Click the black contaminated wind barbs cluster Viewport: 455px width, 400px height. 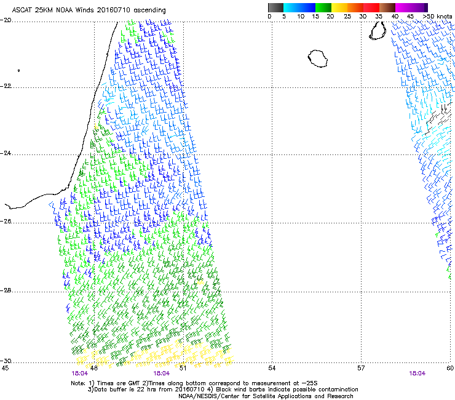click(x=438, y=118)
